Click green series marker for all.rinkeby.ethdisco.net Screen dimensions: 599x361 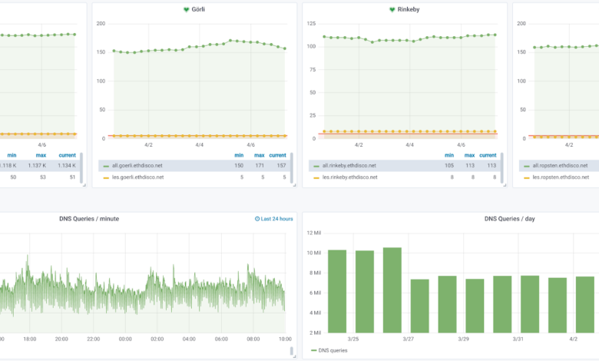(x=316, y=165)
